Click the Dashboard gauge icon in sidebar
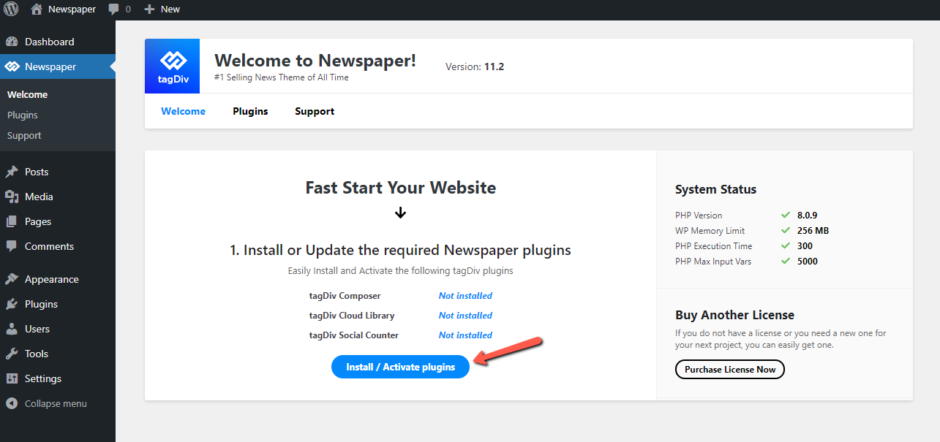 (12, 42)
